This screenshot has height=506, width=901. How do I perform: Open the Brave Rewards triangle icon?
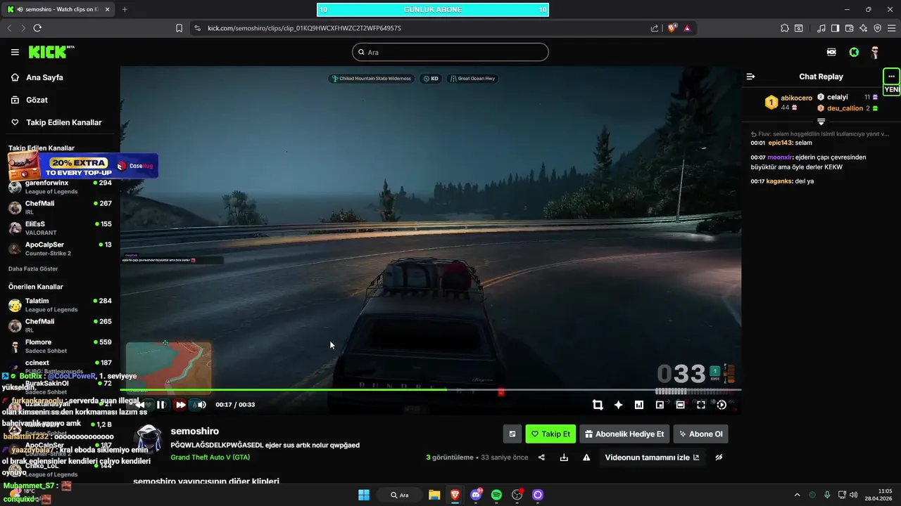pyautogui.click(x=687, y=28)
